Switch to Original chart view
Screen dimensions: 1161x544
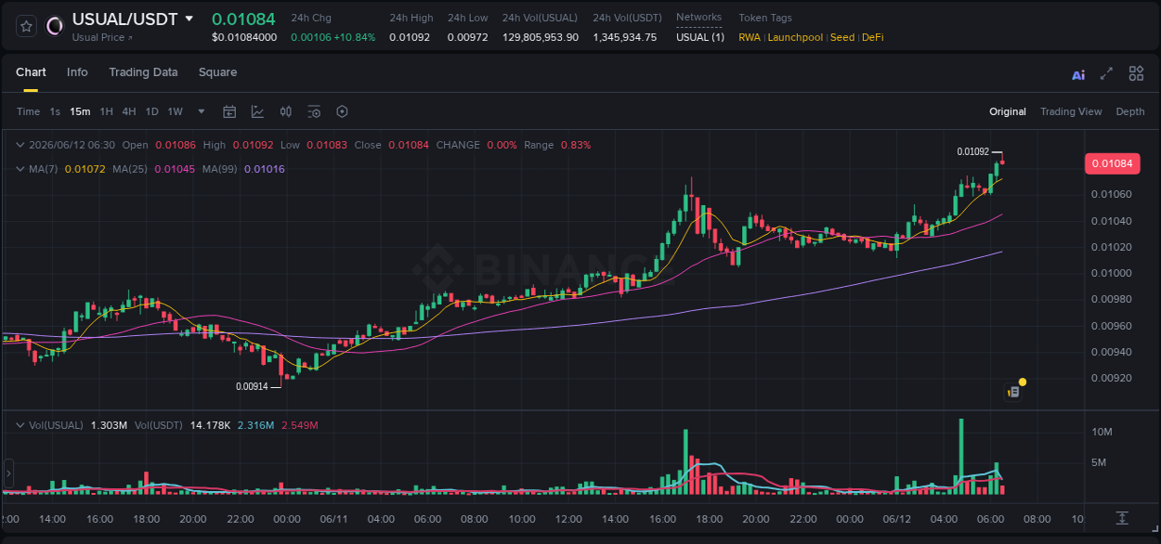click(x=1008, y=111)
